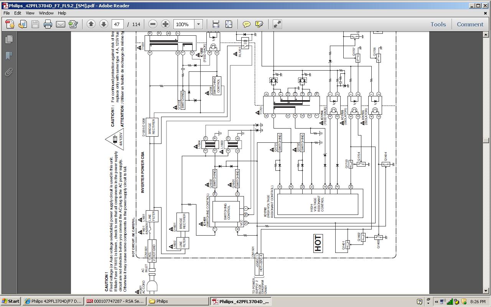Image resolution: width=491 pixels, height=307 pixels.
Task: Send file by email icon
Action: click(61, 24)
